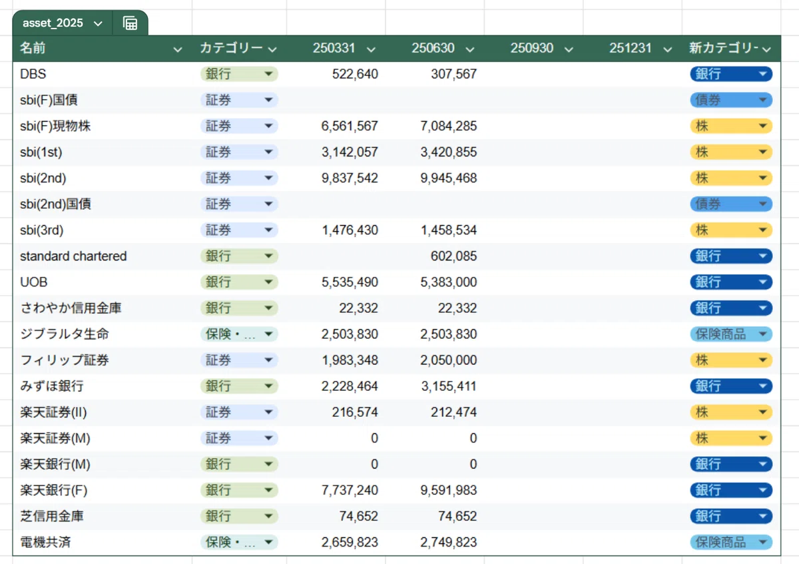This screenshot has height=564, width=799.
Task: Select the cell with value 2,050,000
Action: pos(435,360)
